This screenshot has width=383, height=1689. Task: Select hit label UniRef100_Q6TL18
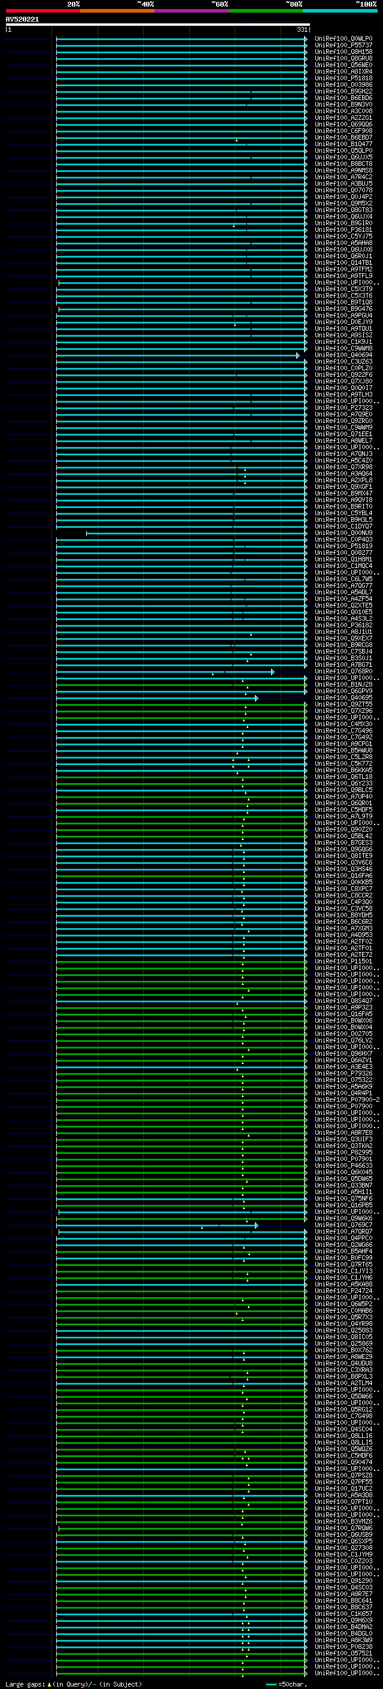tap(344, 777)
